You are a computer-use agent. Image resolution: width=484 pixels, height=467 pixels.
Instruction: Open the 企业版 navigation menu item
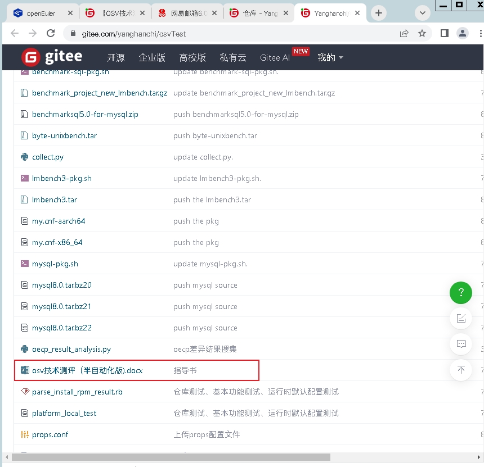[152, 57]
